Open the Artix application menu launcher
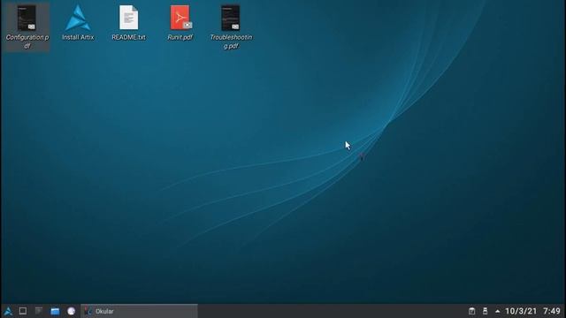The width and height of the screenshot is (566, 318). [8, 311]
